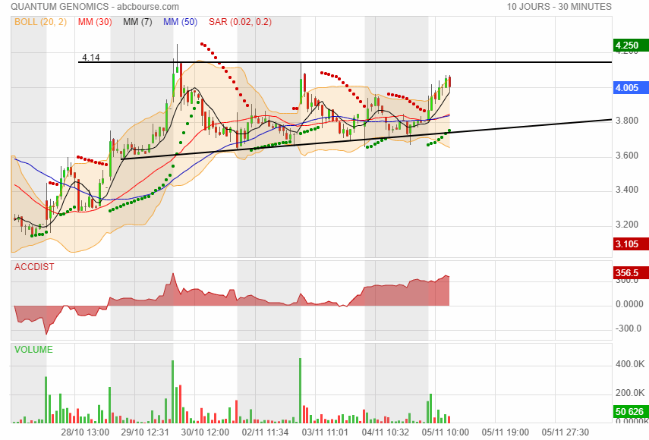Screen dimensions: 649x440
Task: Click the 0.0000 ACCDIST axis label
Action: tap(629, 304)
